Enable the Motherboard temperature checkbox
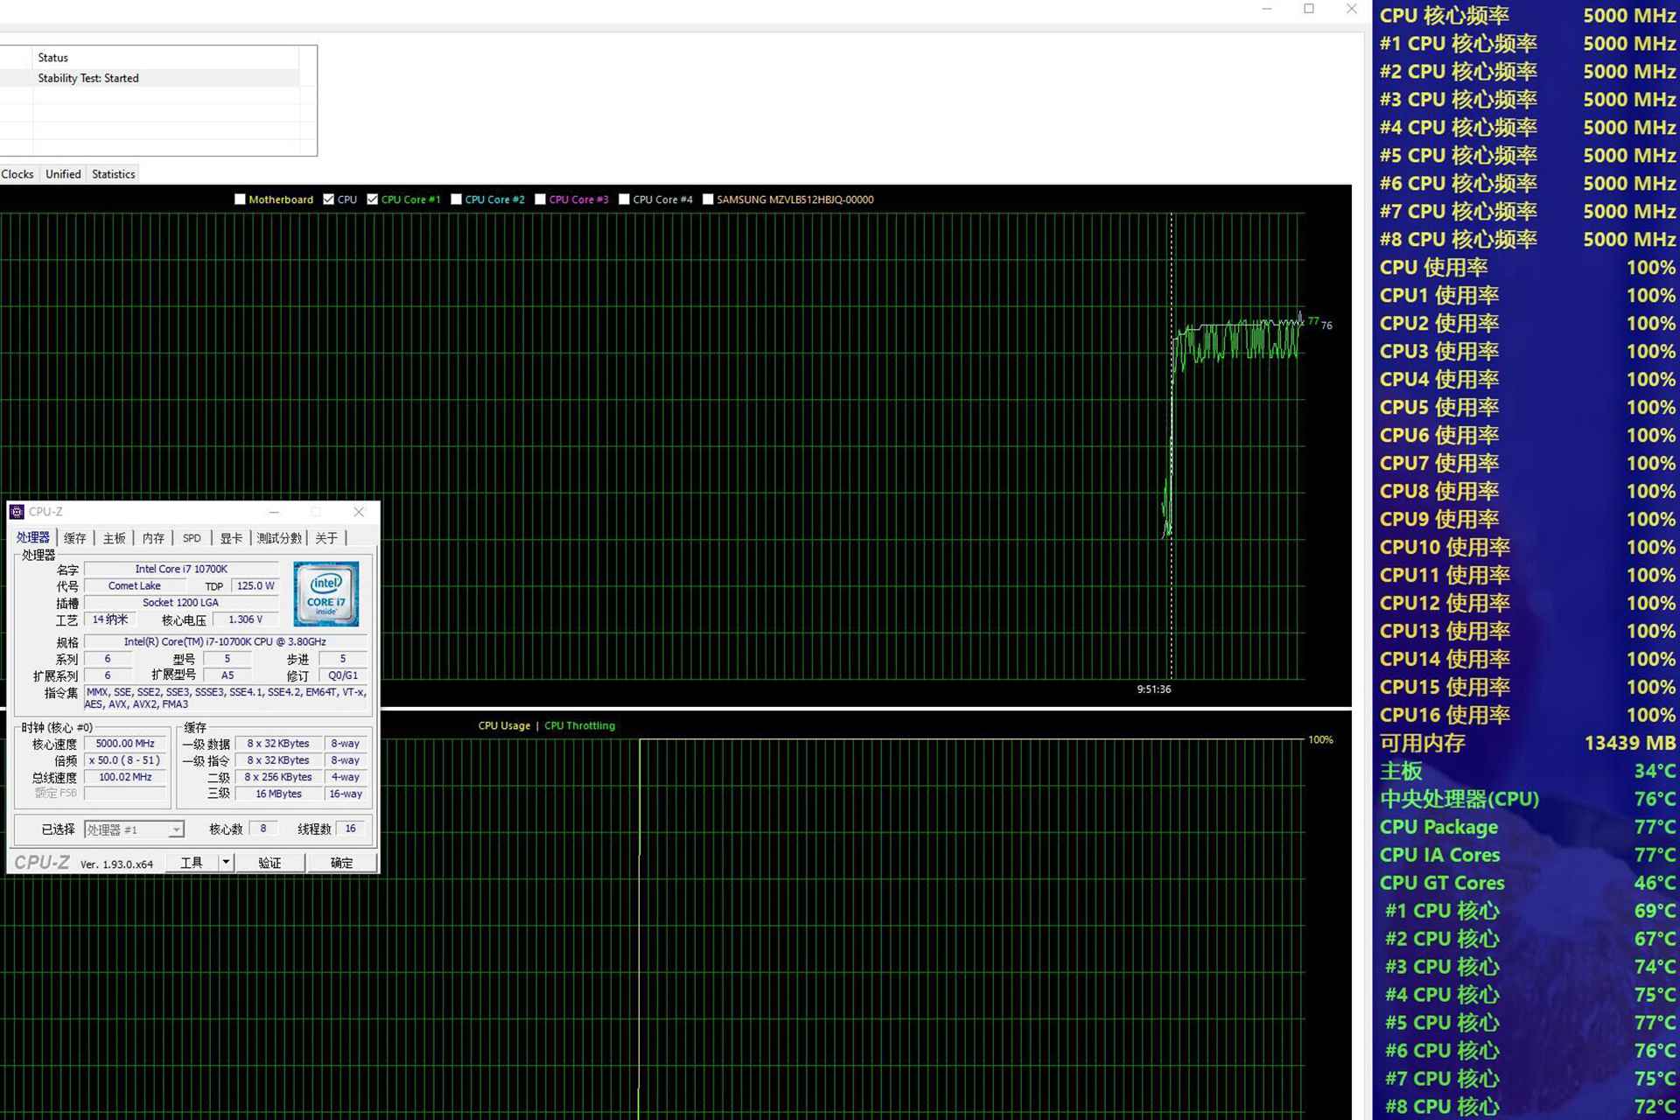 (x=240, y=199)
